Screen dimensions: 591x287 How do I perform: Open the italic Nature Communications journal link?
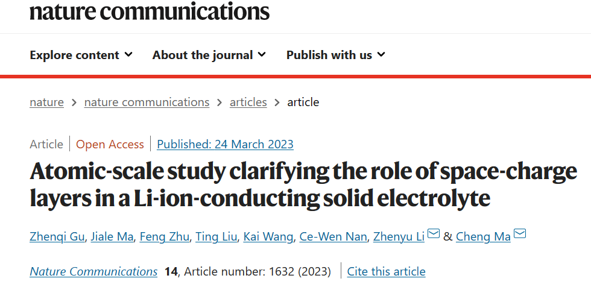pos(93,271)
